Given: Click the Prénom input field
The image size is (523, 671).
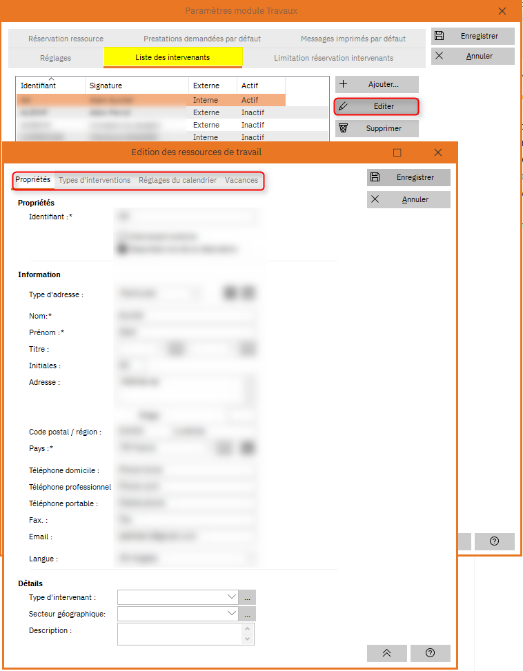Looking at the screenshot, I should (186, 332).
